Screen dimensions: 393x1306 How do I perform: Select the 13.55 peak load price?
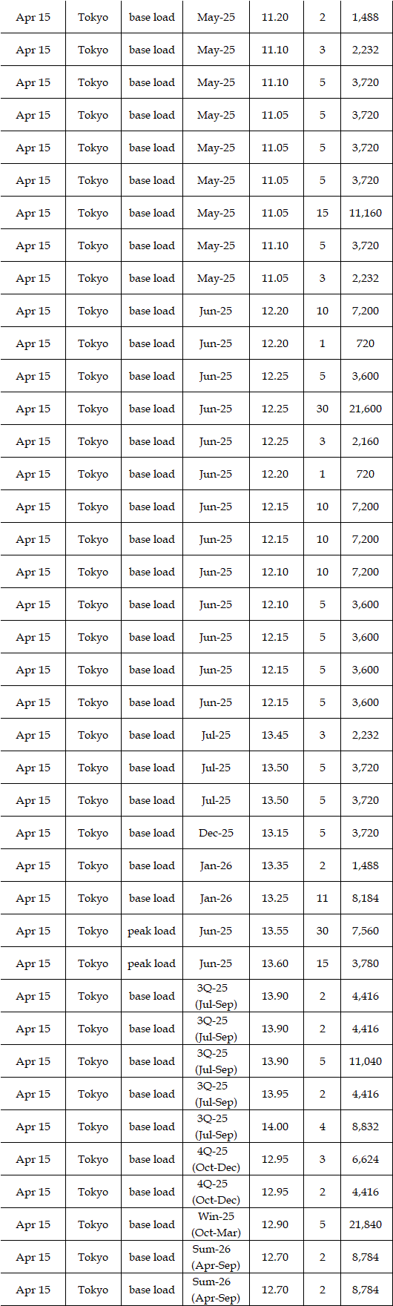tap(275, 931)
